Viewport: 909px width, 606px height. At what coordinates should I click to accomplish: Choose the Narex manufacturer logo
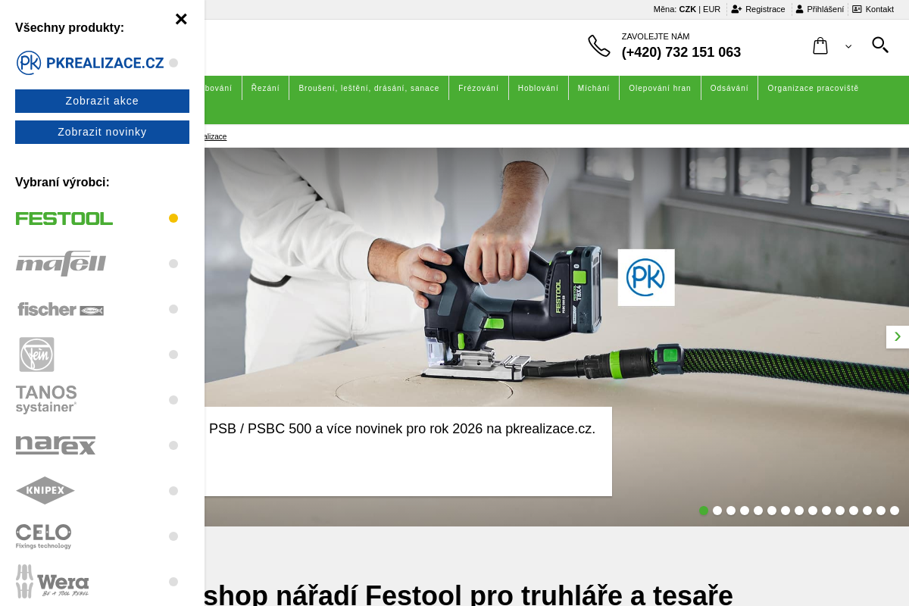coord(56,445)
